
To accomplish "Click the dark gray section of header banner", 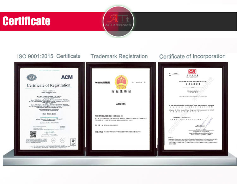I will tap(185, 21).
